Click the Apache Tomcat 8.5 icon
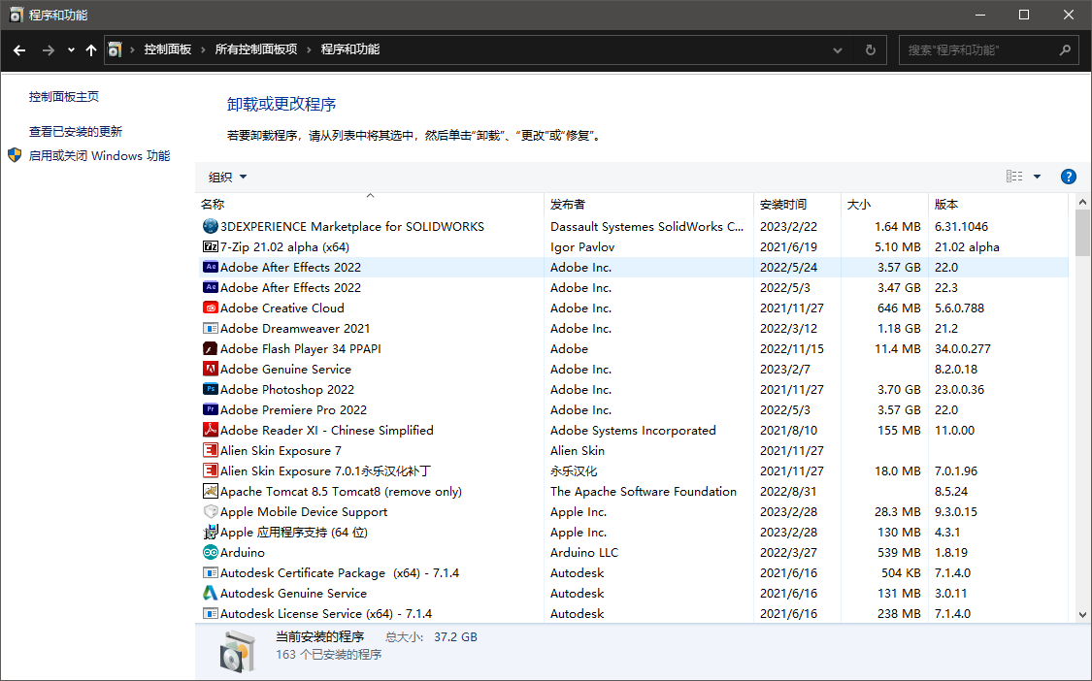 pyautogui.click(x=211, y=491)
